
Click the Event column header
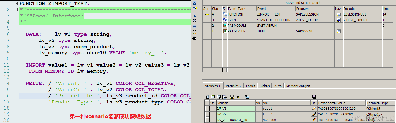click(276, 9)
